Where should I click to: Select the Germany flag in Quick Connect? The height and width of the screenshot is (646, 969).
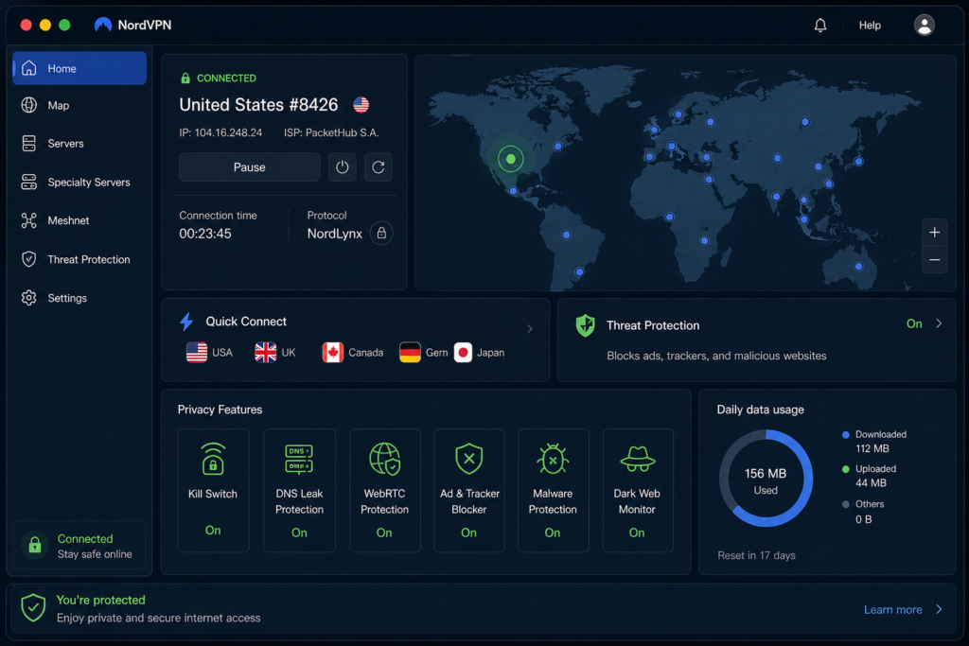(x=410, y=353)
